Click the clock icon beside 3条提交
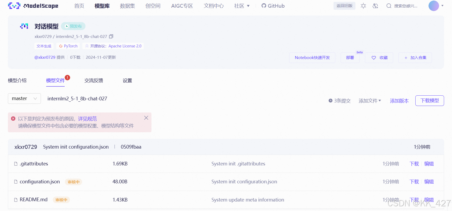This screenshot has height=211, width=452. coord(330,101)
